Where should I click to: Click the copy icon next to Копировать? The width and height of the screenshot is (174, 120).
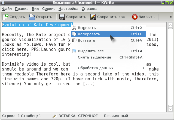point(74,34)
